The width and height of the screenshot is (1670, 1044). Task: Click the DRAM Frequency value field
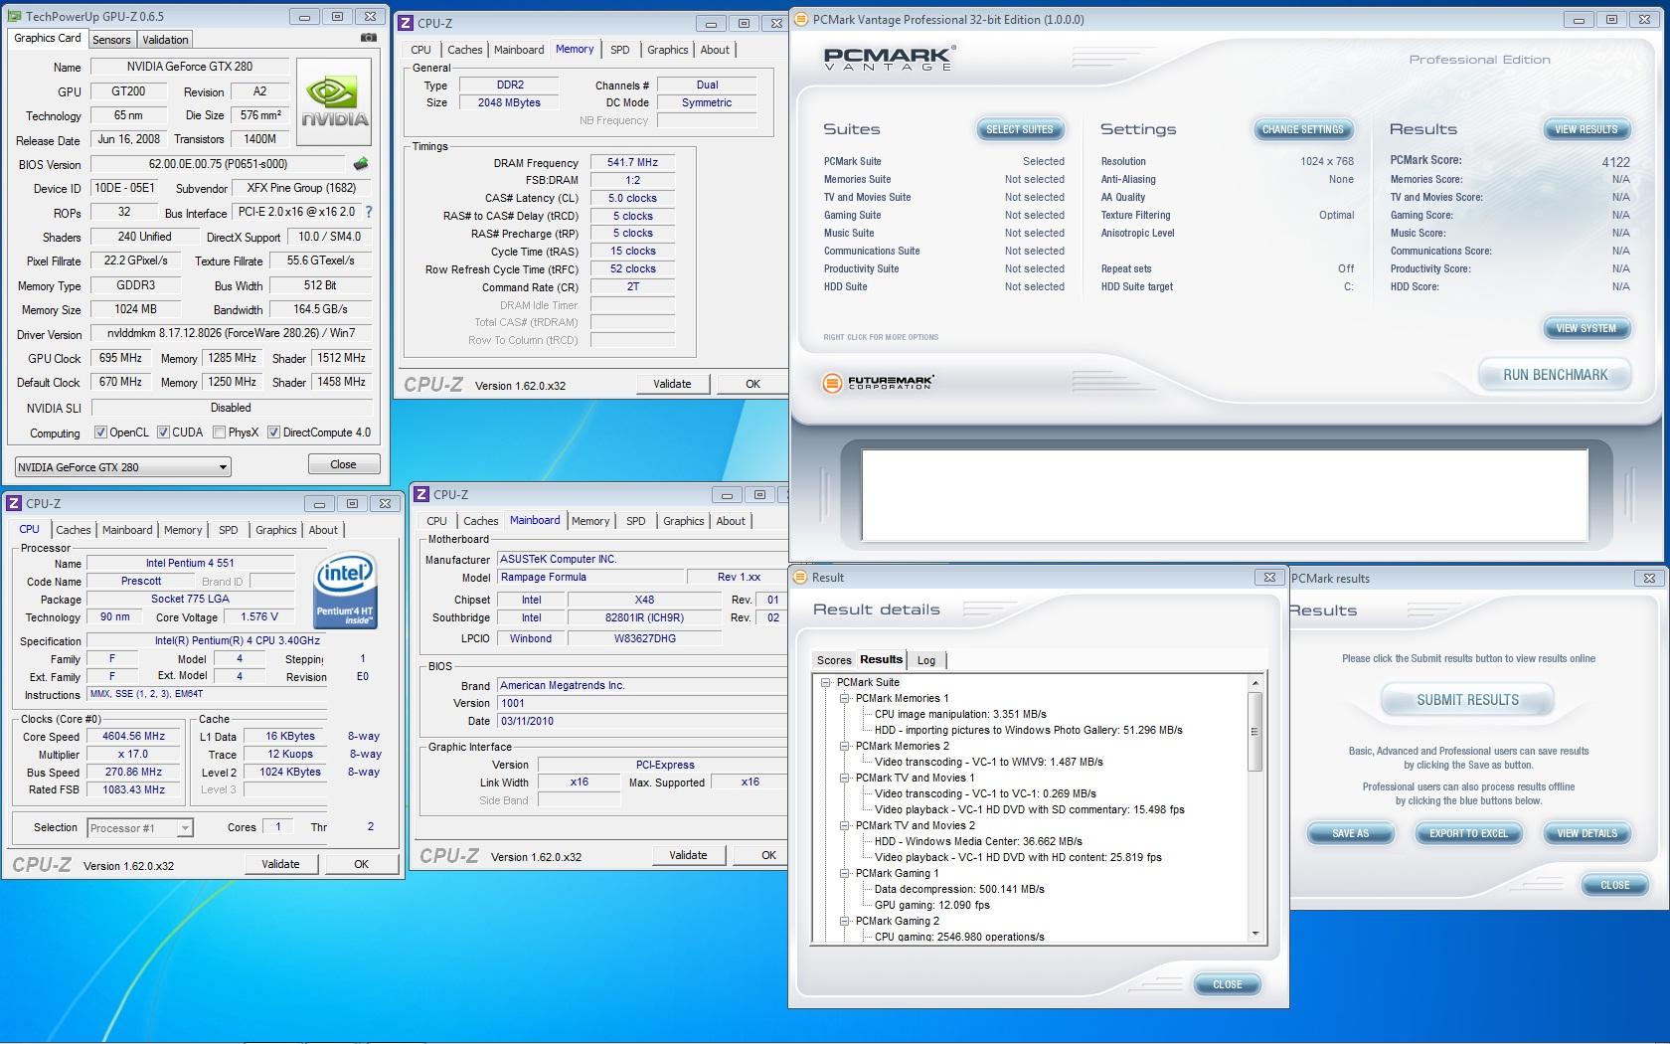(632, 162)
